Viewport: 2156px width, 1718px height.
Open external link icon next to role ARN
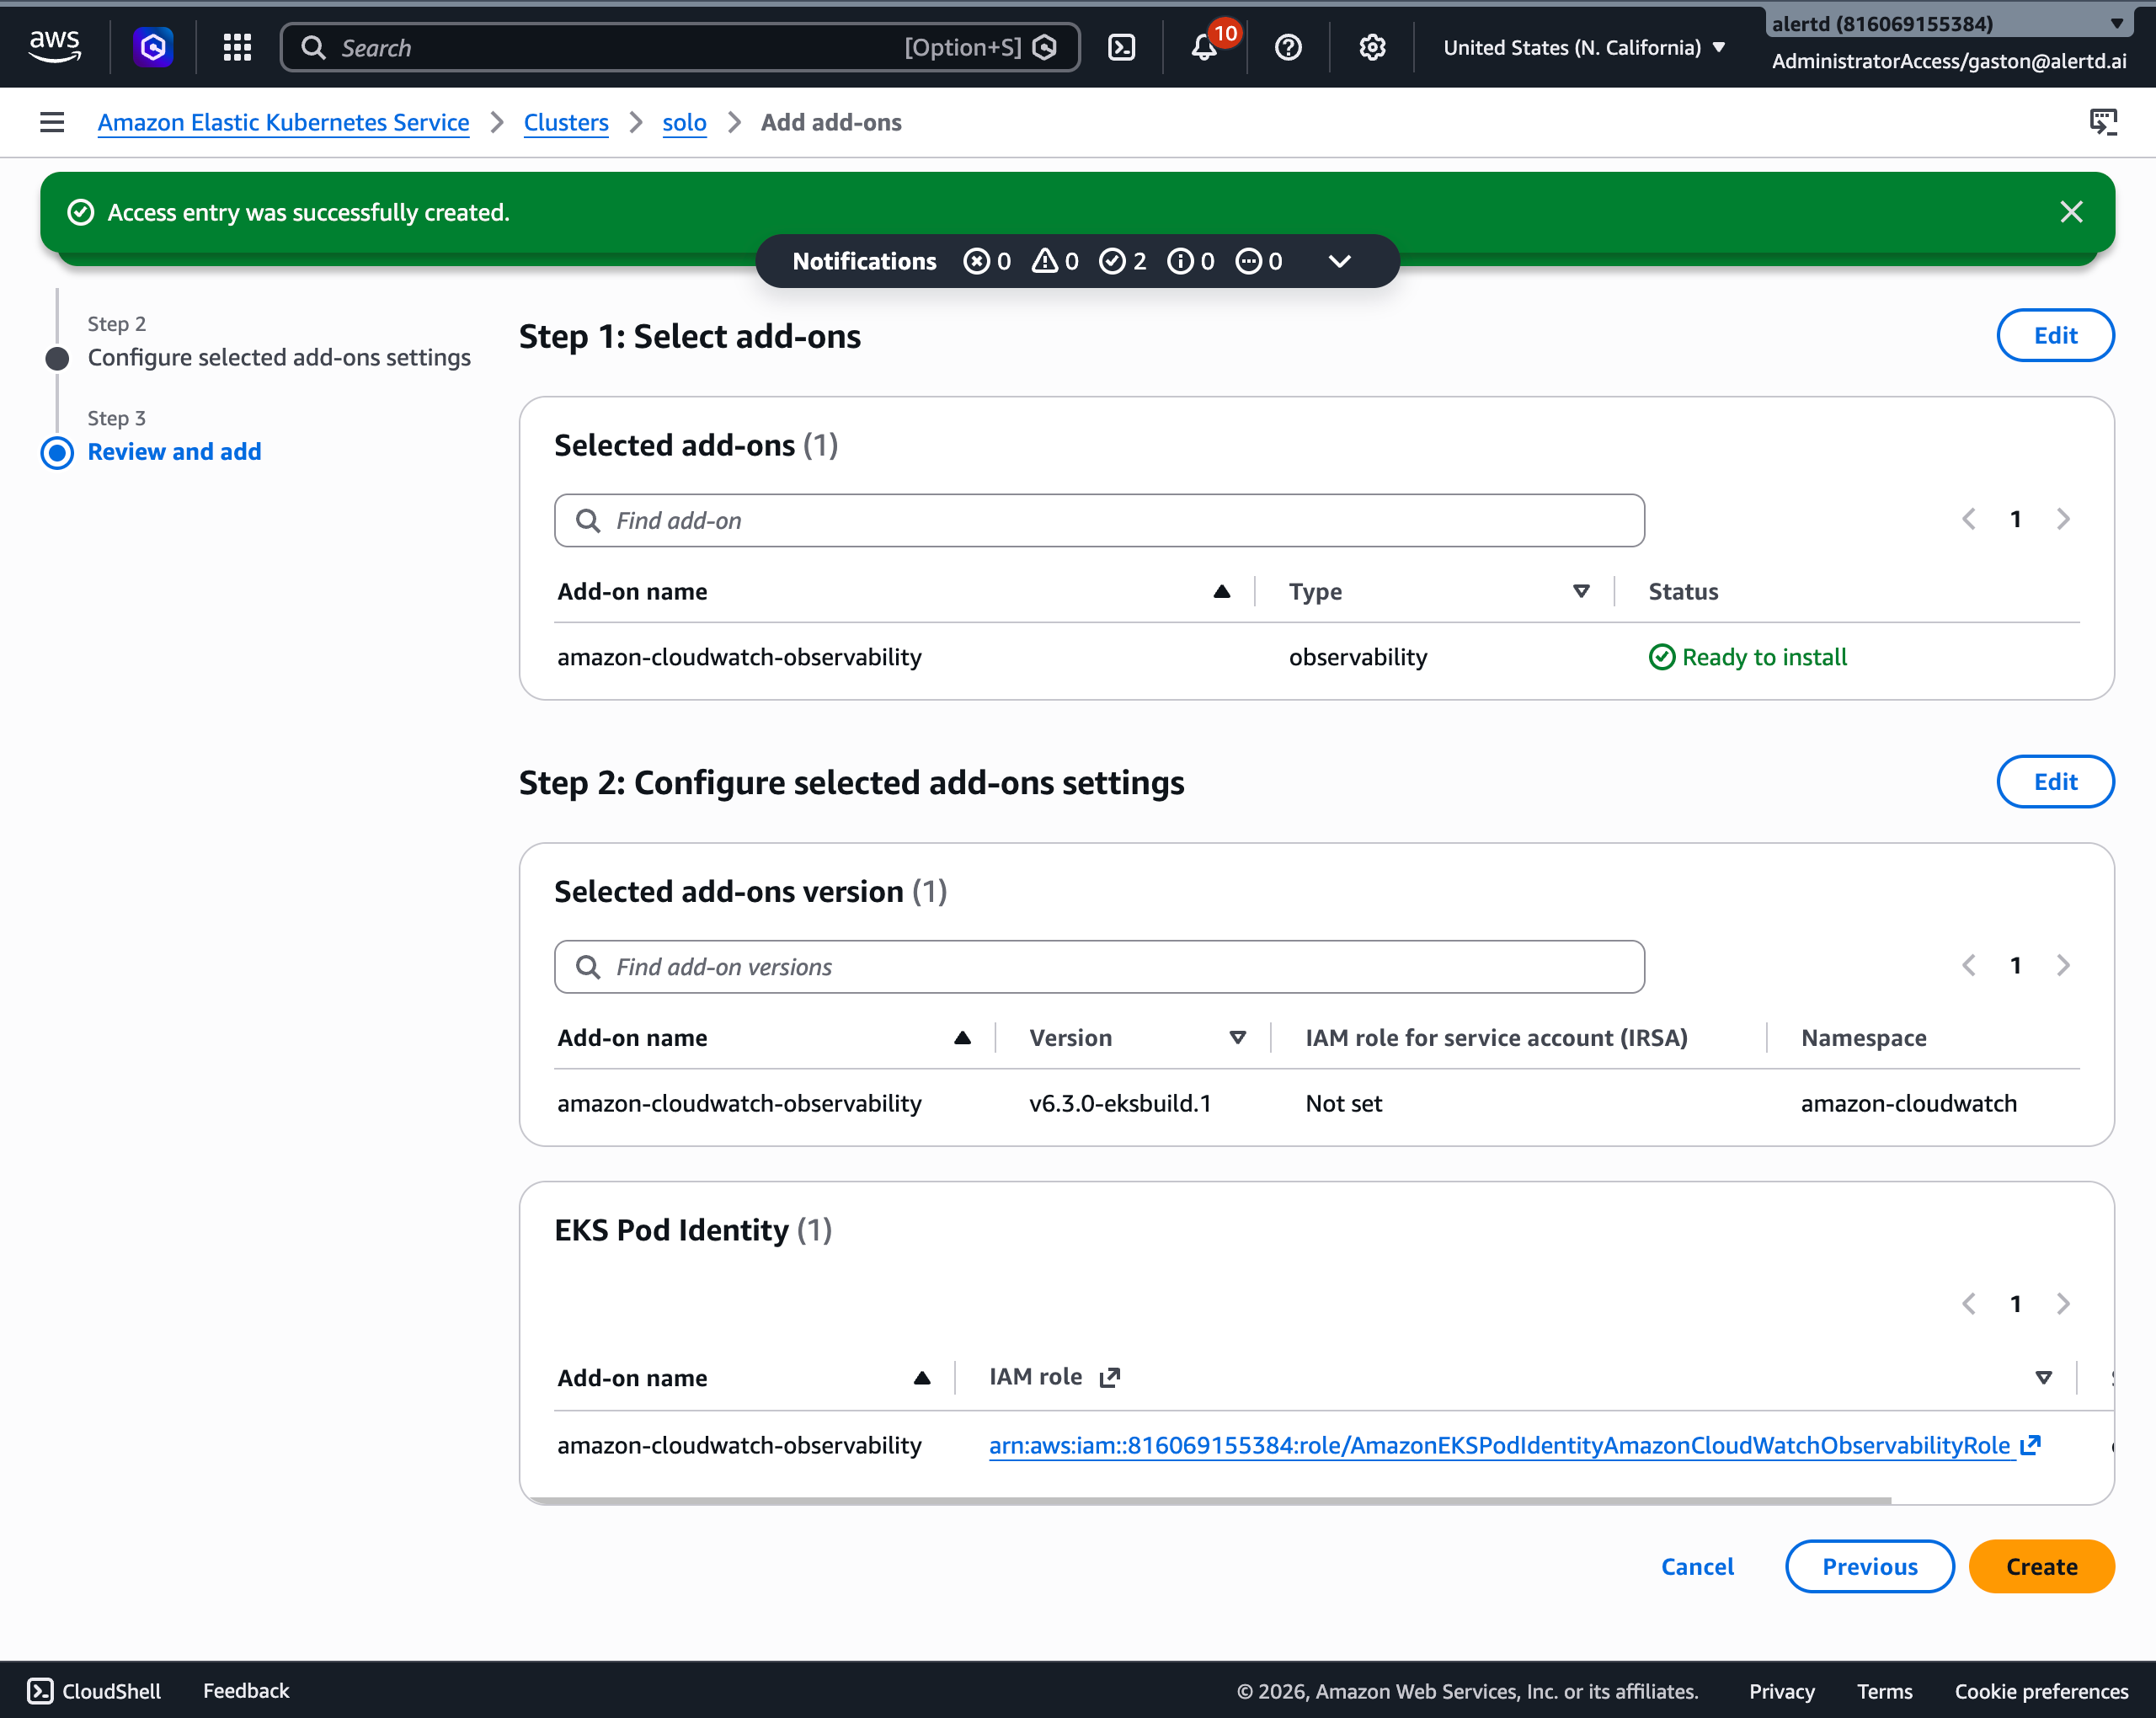2030,1445
